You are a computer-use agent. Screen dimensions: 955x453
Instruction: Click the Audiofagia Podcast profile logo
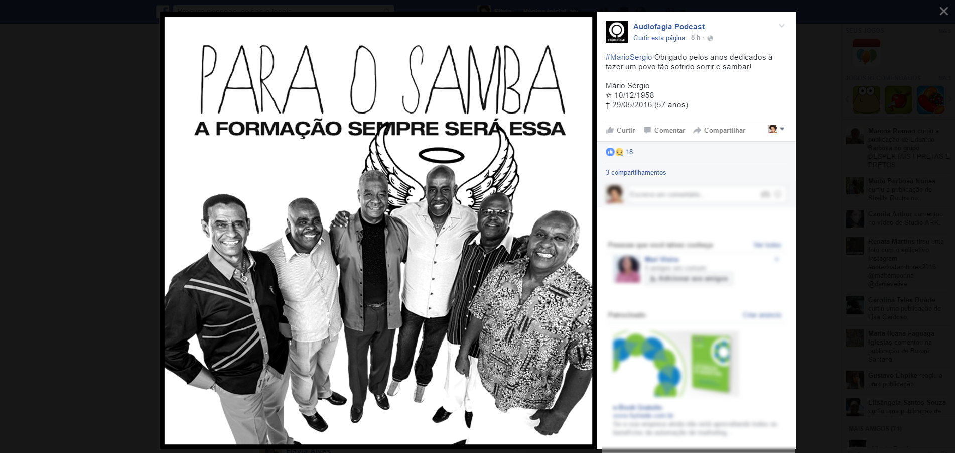point(617,32)
